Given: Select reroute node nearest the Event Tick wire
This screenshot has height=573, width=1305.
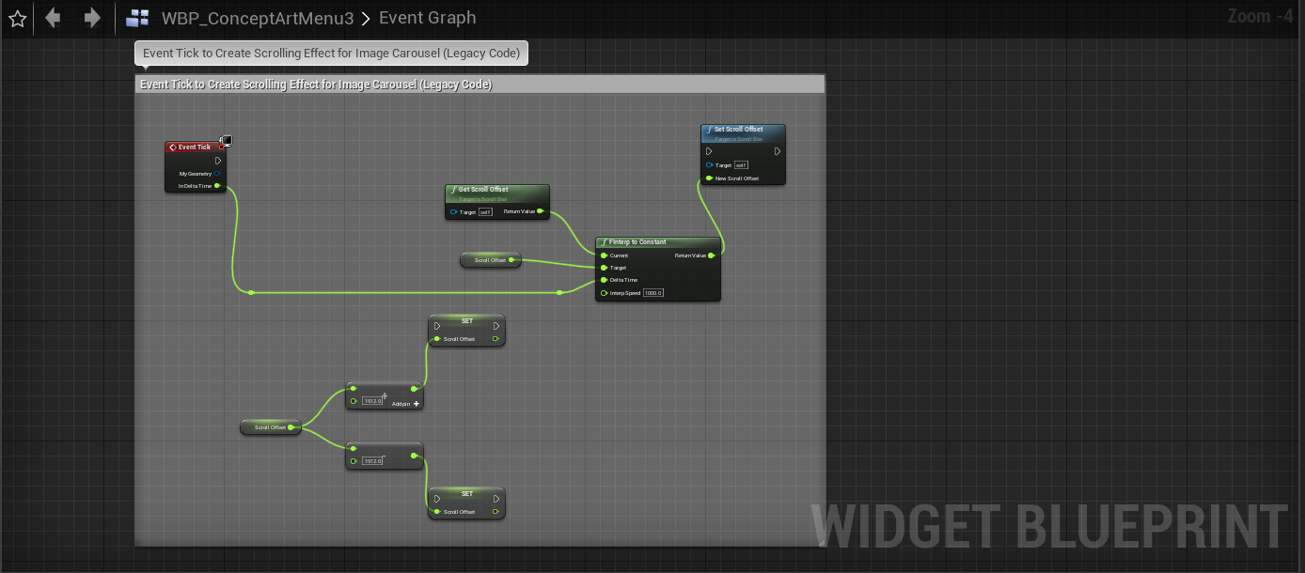Looking at the screenshot, I should [x=251, y=292].
